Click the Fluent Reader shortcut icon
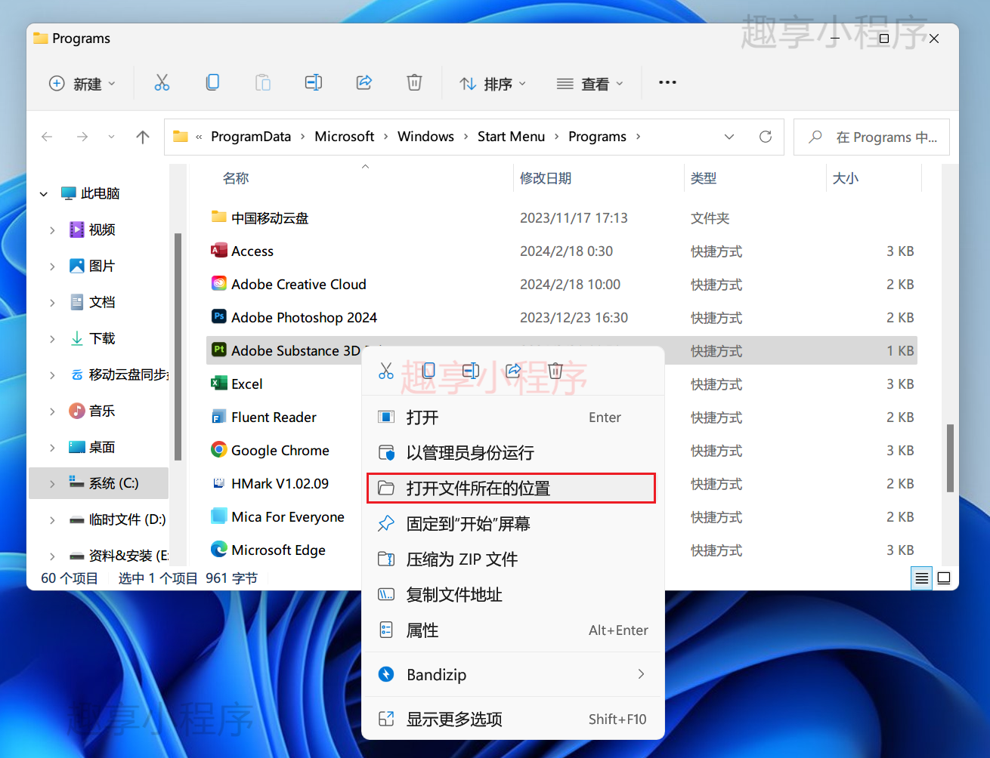 (x=219, y=417)
